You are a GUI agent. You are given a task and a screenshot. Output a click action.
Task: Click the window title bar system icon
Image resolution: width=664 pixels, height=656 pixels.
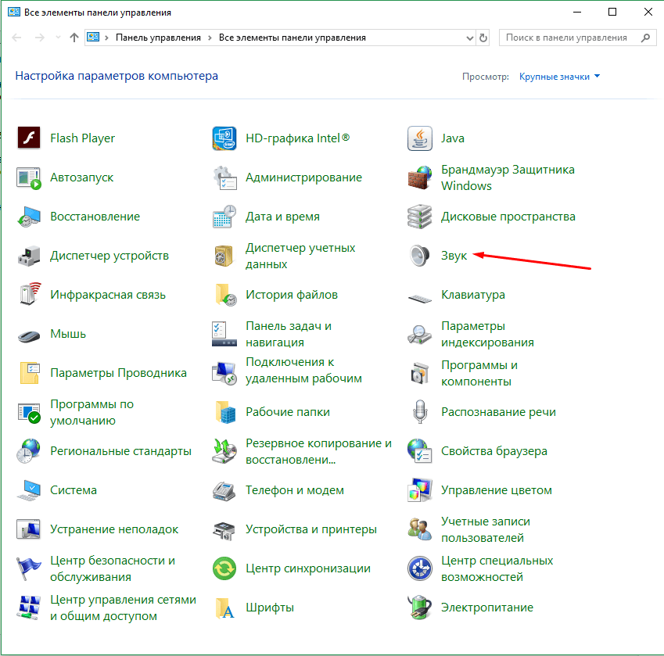click(13, 12)
